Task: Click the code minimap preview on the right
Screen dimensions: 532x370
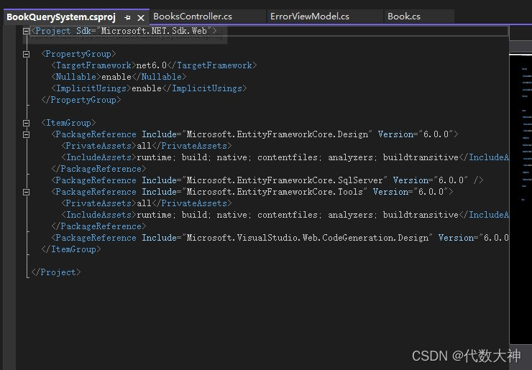Action: 520,198
